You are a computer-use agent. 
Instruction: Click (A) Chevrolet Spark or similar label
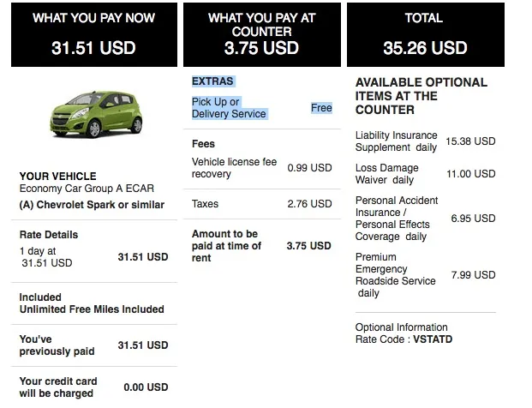(x=92, y=205)
